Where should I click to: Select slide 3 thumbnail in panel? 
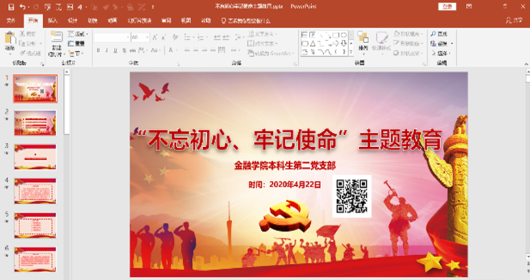35,156
